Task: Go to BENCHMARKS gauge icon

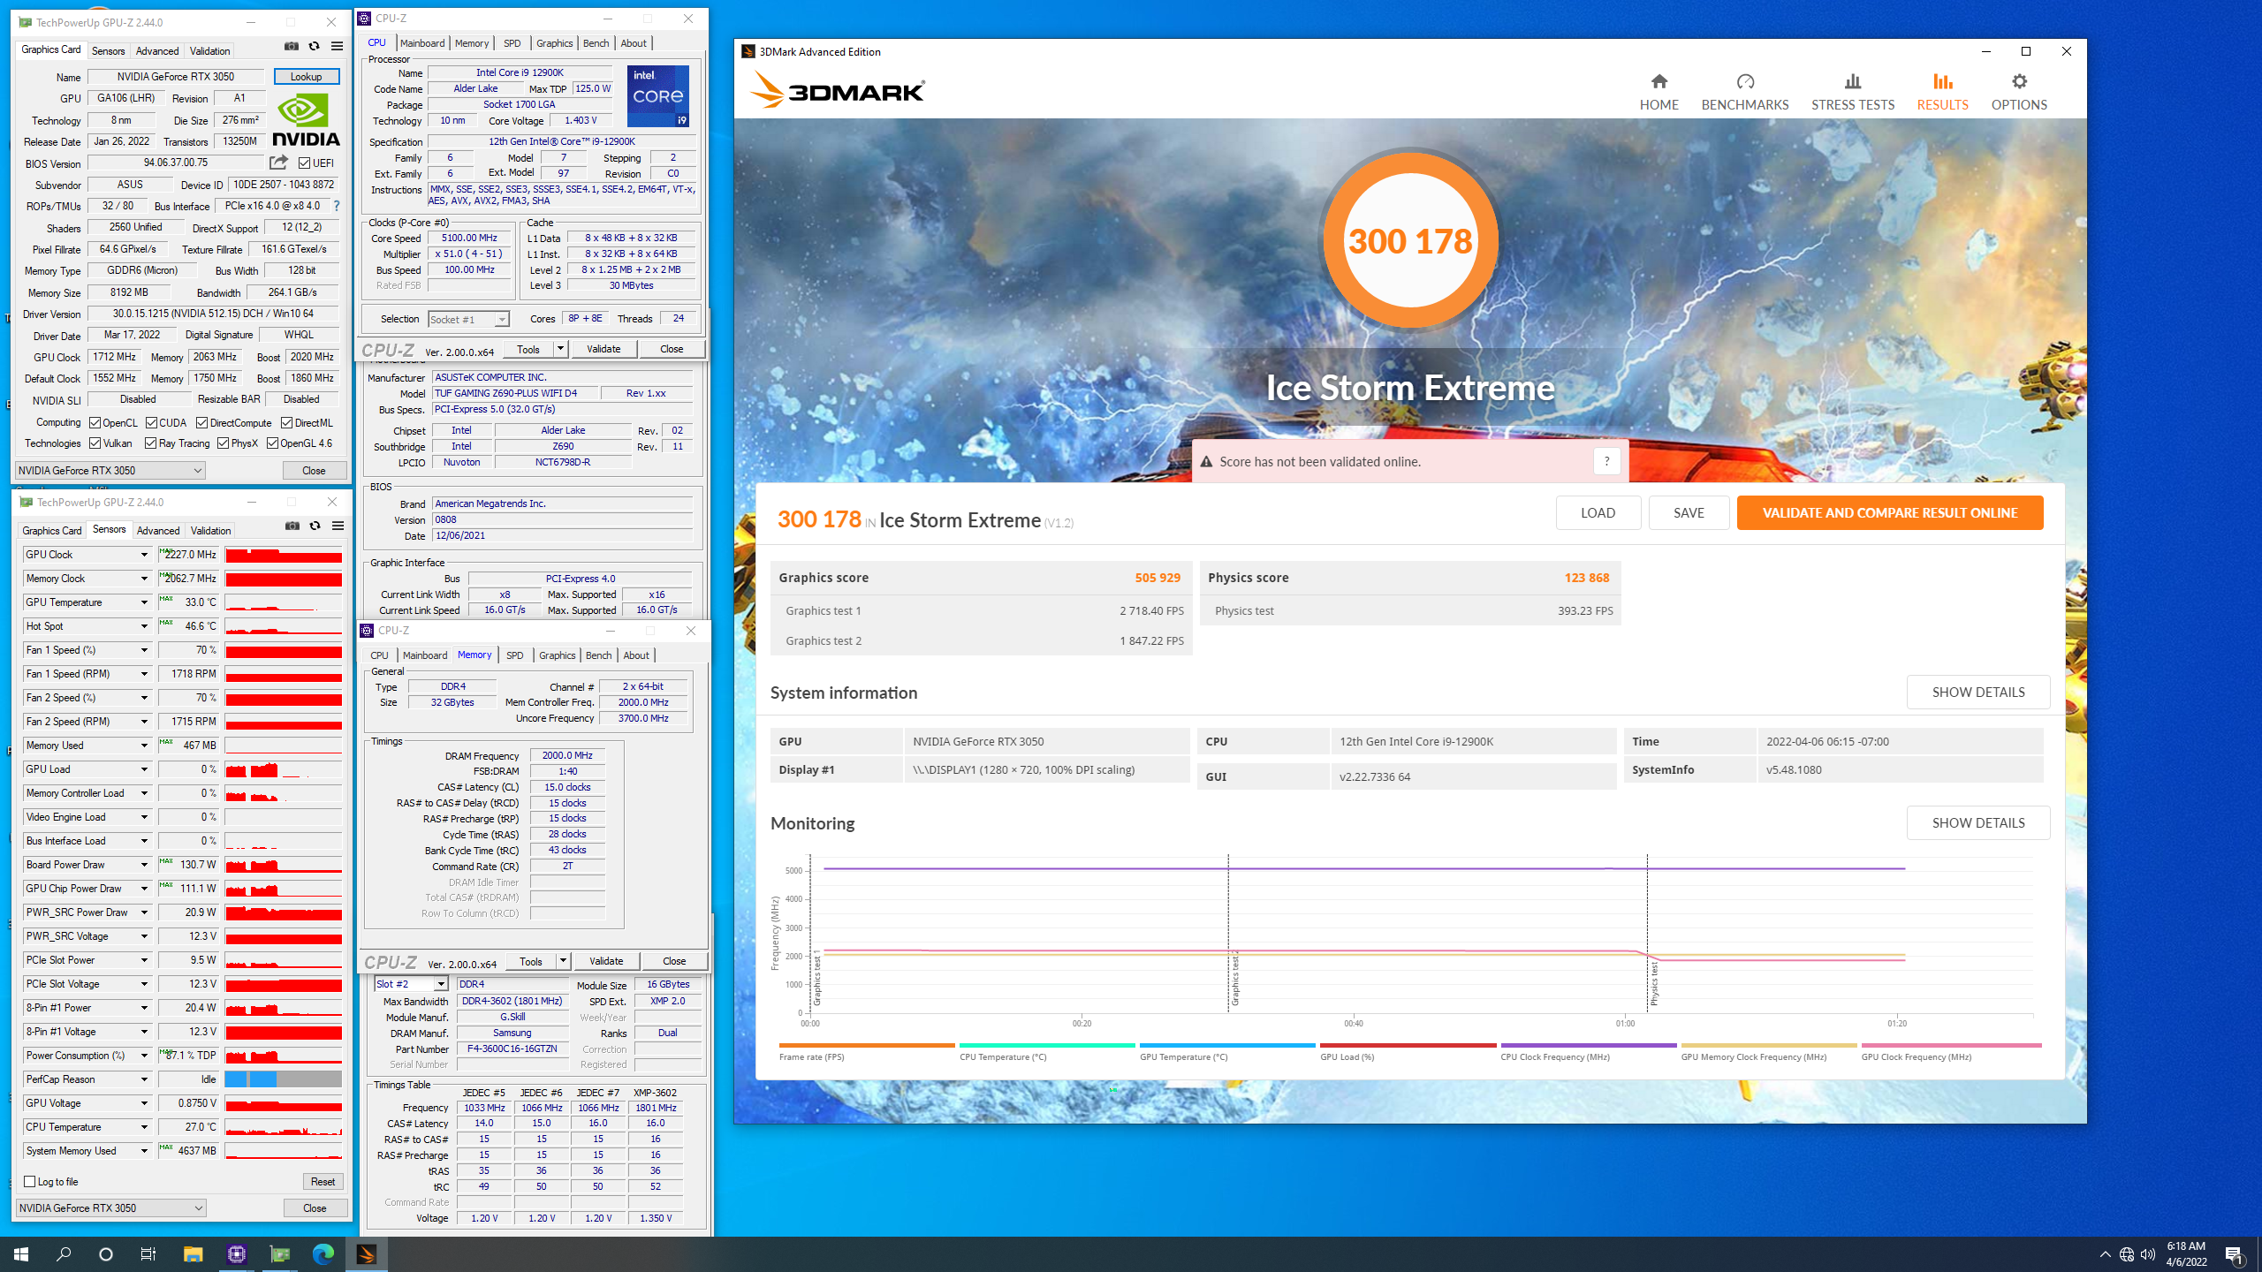Action: point(1744,81)
